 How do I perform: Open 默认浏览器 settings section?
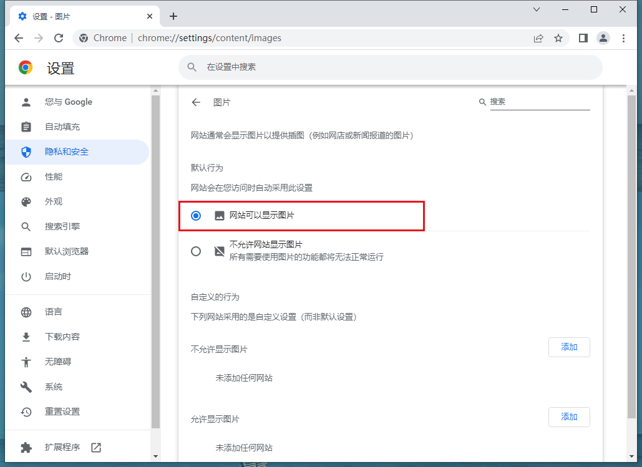point(77,252)
